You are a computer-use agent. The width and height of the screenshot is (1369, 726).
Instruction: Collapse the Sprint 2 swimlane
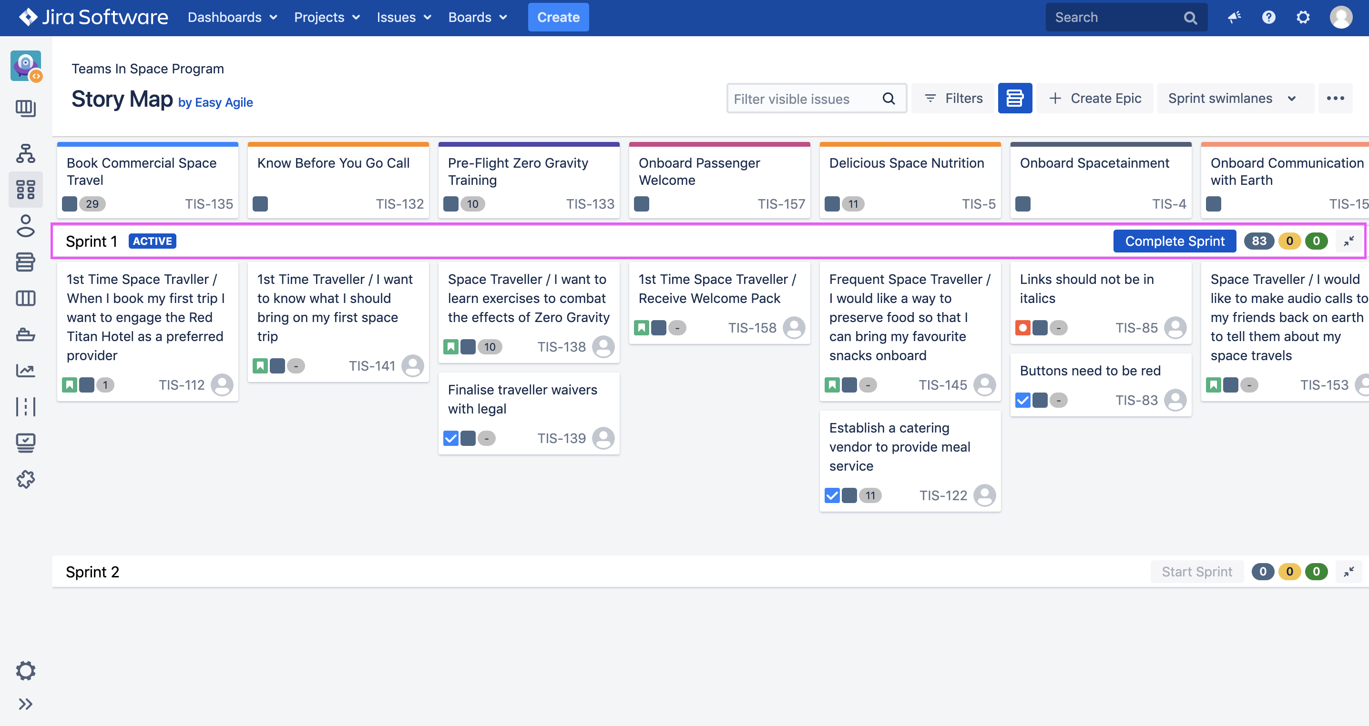(x=1349, y=572)
